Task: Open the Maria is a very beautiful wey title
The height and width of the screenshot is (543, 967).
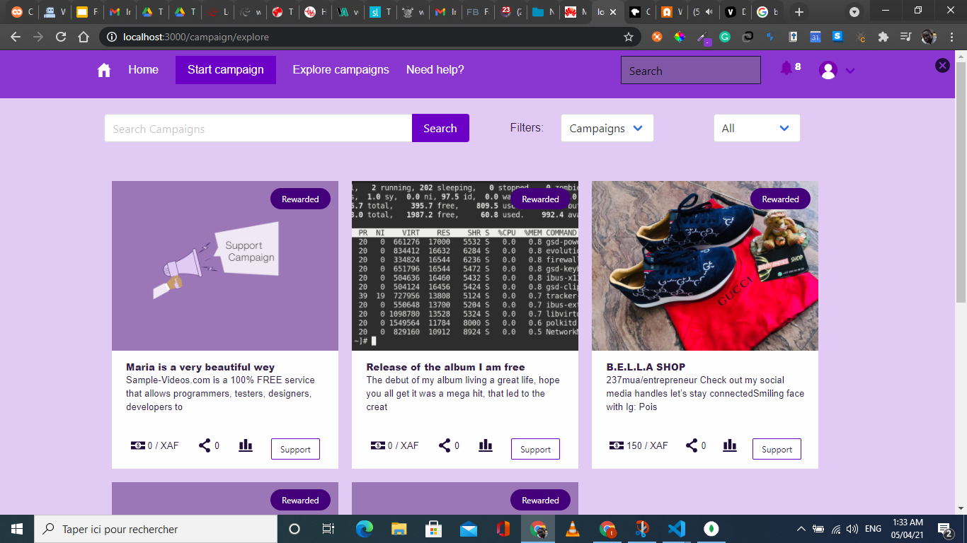Action: 200,367
